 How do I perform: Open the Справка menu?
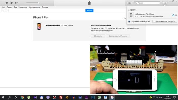[x=45, y=7]
